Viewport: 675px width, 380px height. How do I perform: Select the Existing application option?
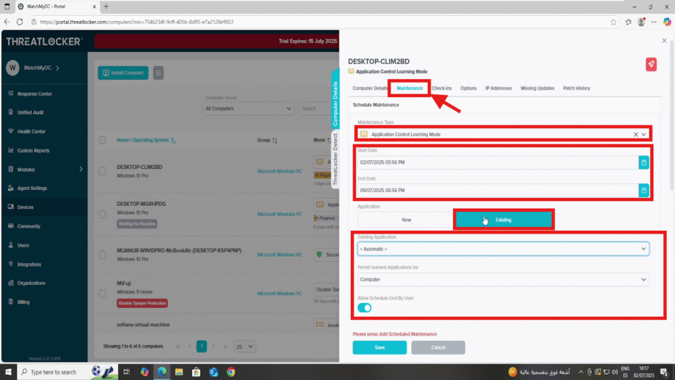click(x=503, y=220)
